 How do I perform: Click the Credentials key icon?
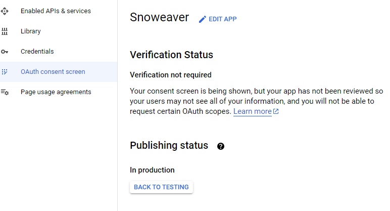[x=5, y=52]
